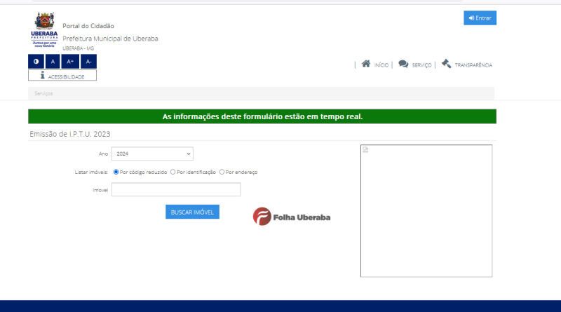The image size is (561, 312).
Task: Open the Transparência navigation menu item
Action: pyautogui.click(x=467, y=65)
